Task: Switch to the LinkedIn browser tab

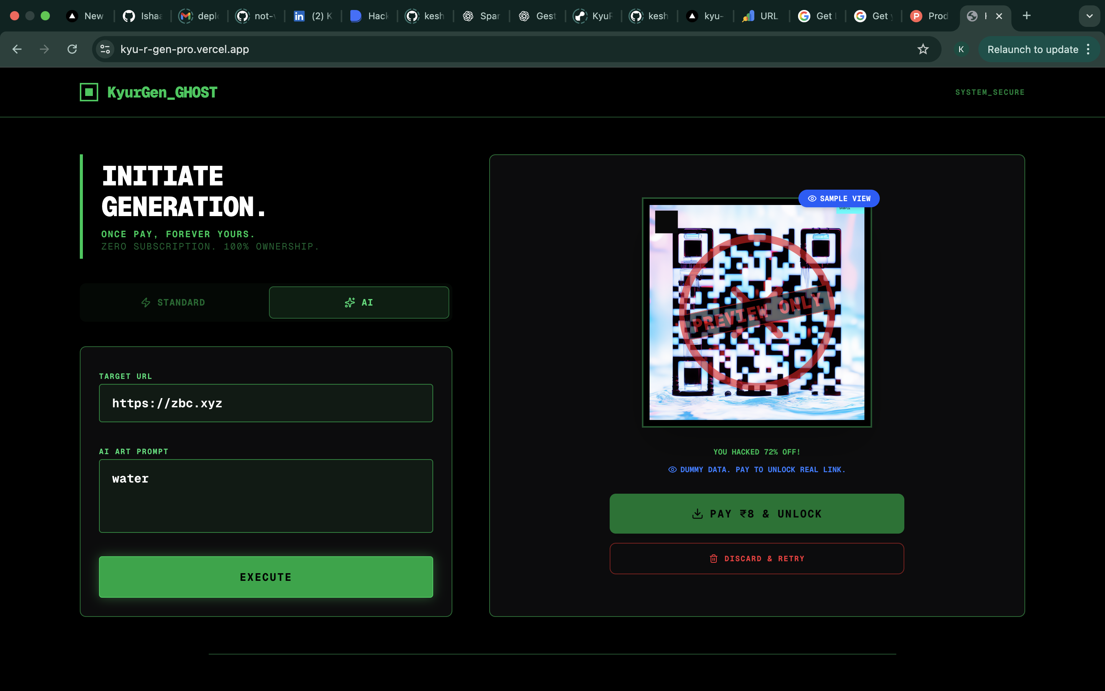Action: [313, 16]
